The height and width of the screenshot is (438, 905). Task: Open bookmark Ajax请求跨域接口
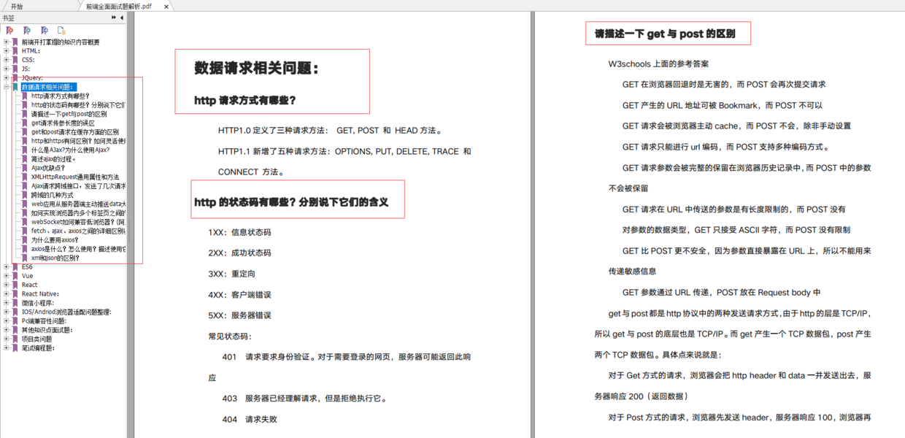click(78, 186)
